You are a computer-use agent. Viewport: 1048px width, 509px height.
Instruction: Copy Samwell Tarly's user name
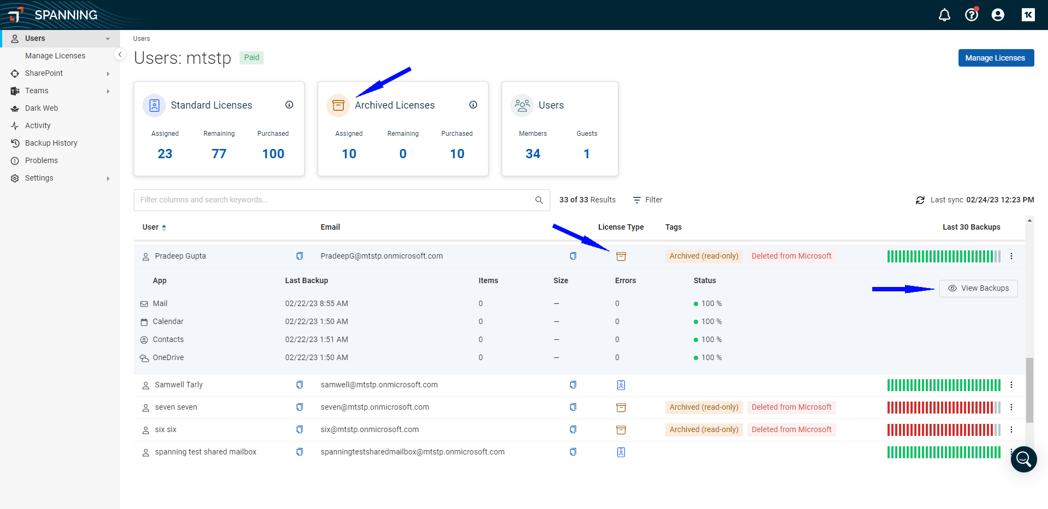(x=300, y=385)
